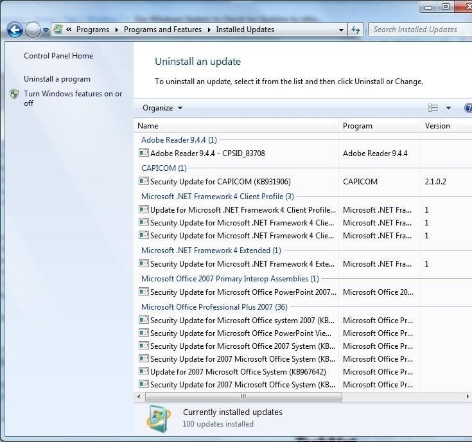Click the change view icon in toolbar
472x442 pixels.
coord(433,108)
